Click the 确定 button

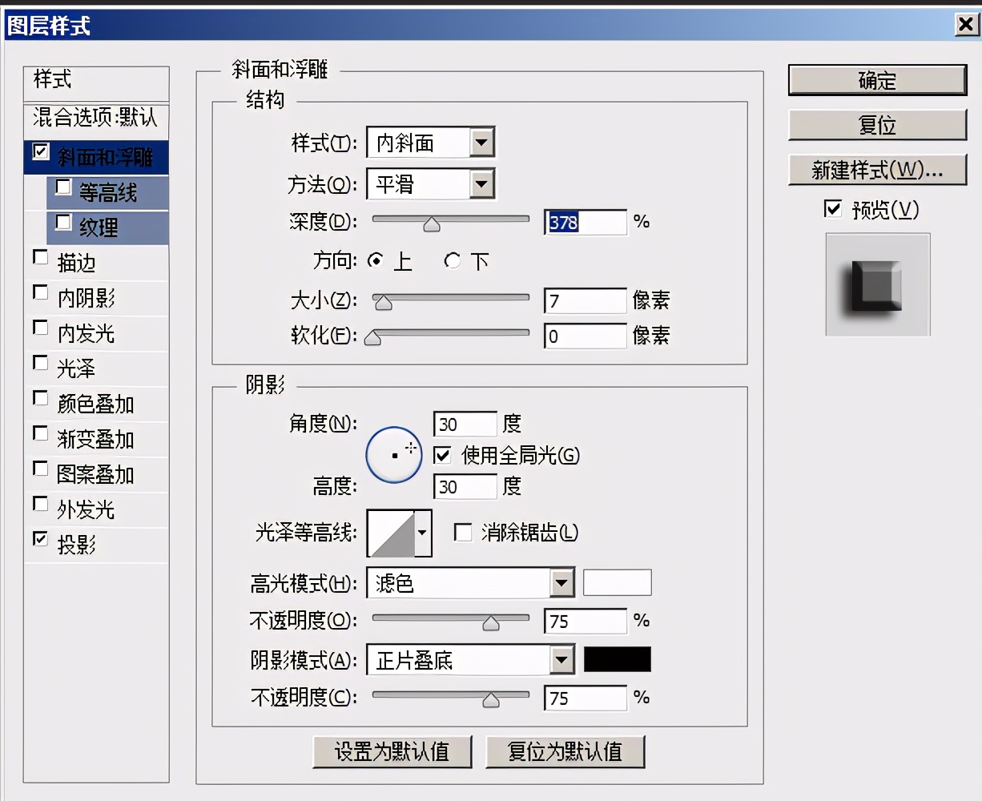click(x=878, y=81)
